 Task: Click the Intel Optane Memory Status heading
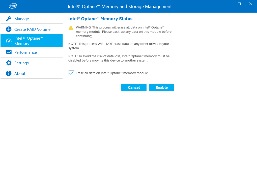[x=100, y=19]
